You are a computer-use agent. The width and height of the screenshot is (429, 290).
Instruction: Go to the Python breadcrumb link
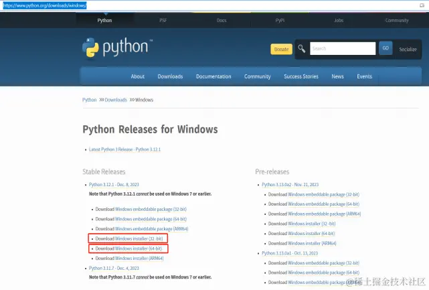point(89,100)
